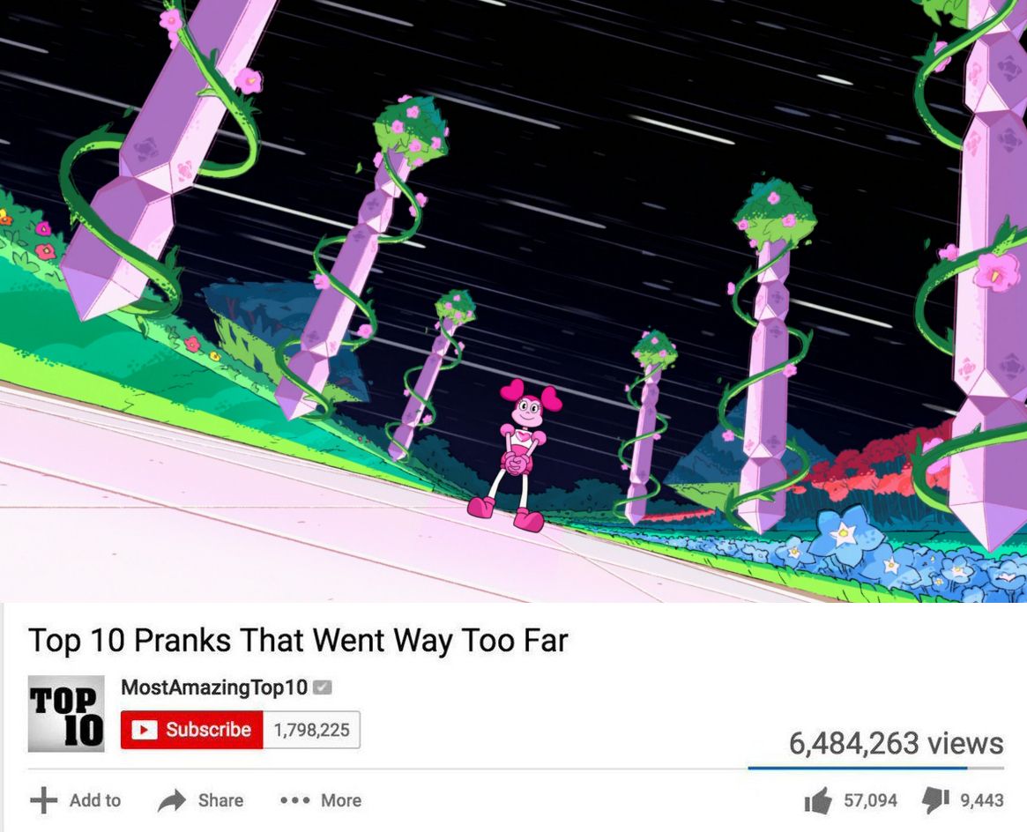Click the Share arrow icon

coord(172,800)
